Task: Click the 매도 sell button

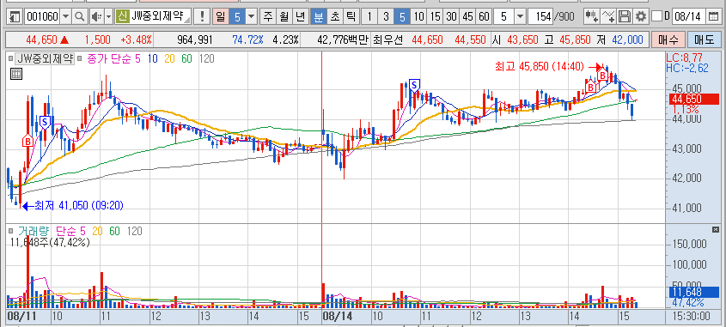Action: click(704, 39)
